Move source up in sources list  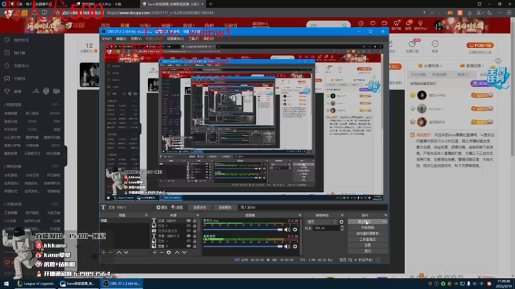pos(177,252)
